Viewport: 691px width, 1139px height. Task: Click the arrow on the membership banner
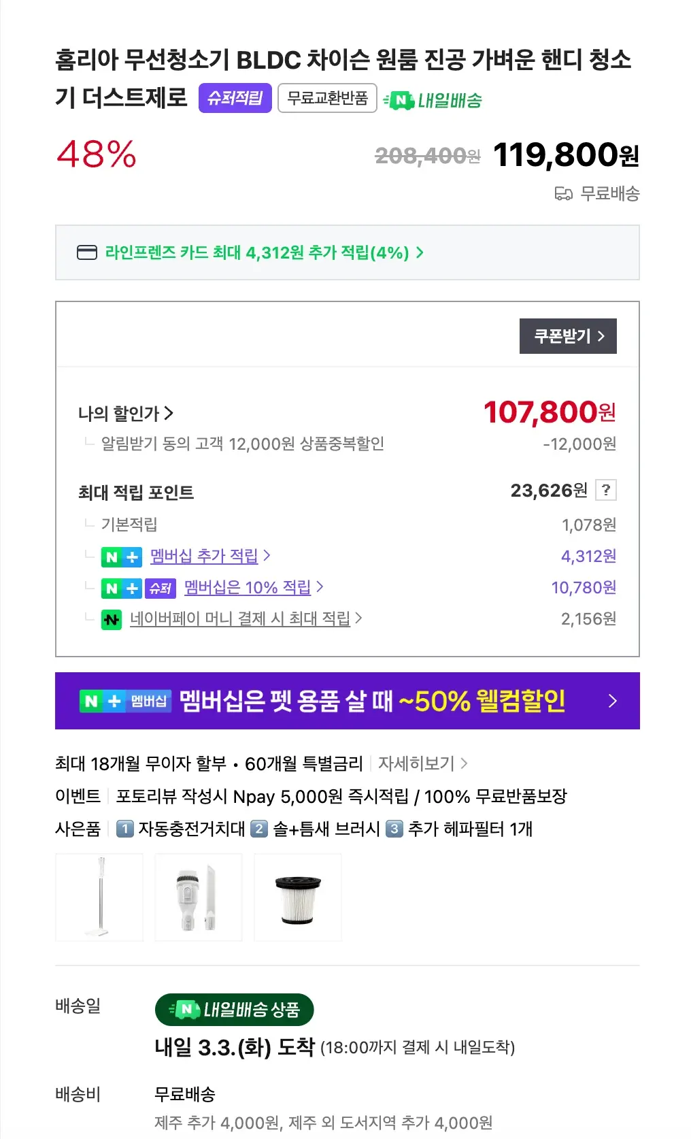point(612,701)
